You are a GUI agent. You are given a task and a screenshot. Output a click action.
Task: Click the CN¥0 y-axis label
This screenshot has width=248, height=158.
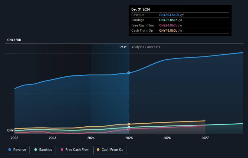(x=11, y=130)
